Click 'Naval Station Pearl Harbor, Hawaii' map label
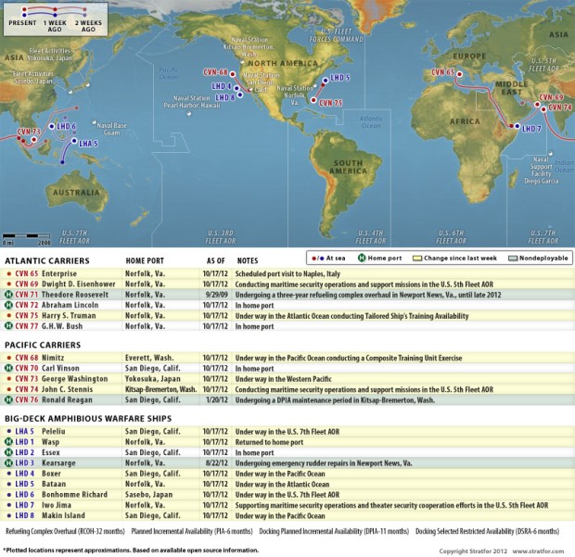 192,102
